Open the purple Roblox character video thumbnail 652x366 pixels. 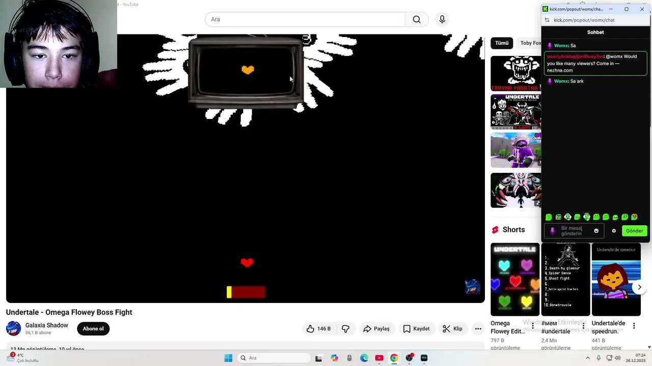(515, 150)
